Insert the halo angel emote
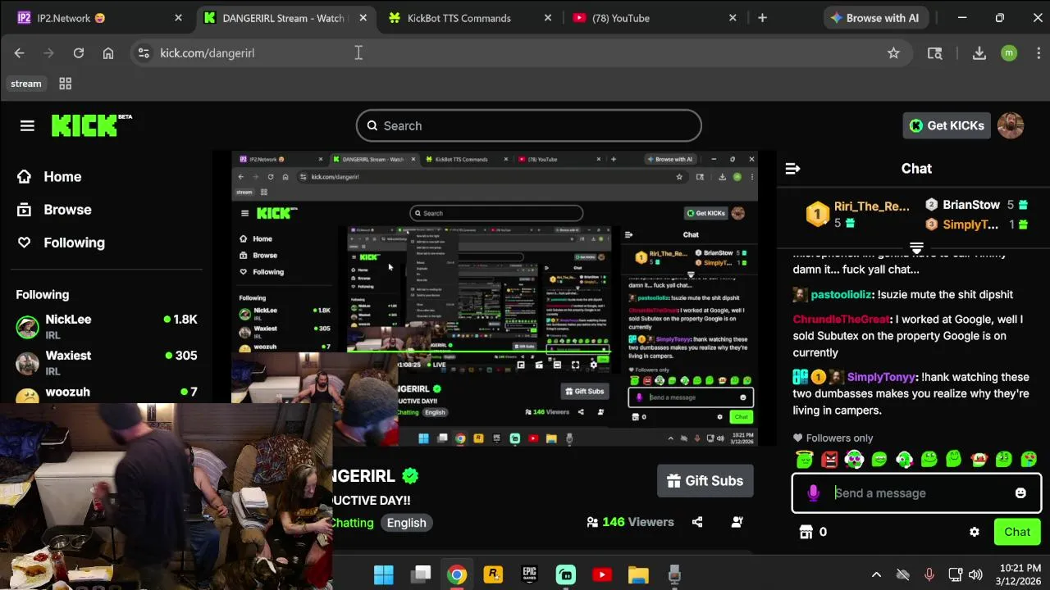 point(805,460)
